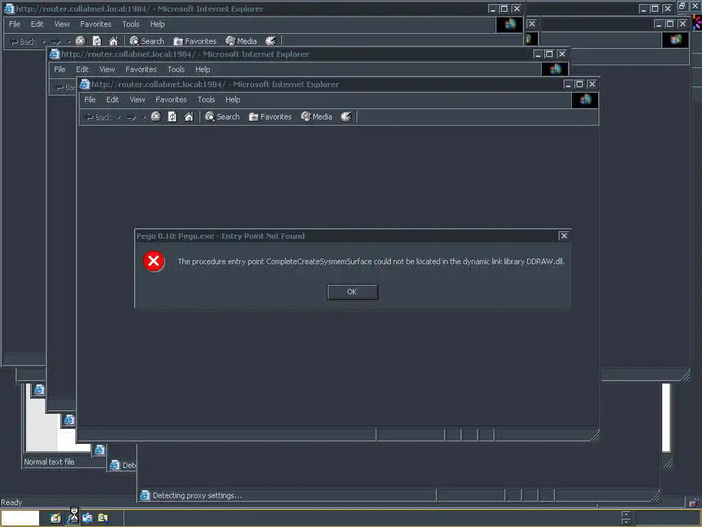Open Favorites menu in the middle Explorer window
Image resolution: width=702 pixels, height=527 pixels.
click(141, 69)
